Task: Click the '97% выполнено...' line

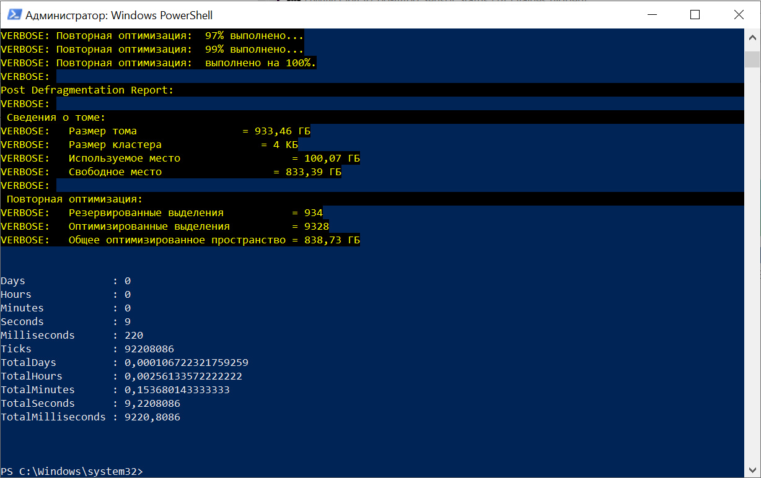Action: coord(152,36)
